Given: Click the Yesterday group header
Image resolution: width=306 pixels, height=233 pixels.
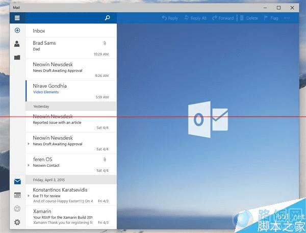Looking at the screenshot, I should click(71, 107).
